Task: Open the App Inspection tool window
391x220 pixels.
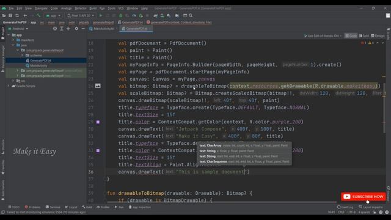Action: [x=140, y=207]
